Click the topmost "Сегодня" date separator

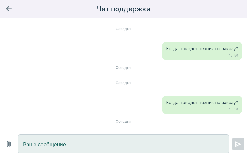pyautogui.click(x=123, y=29)
